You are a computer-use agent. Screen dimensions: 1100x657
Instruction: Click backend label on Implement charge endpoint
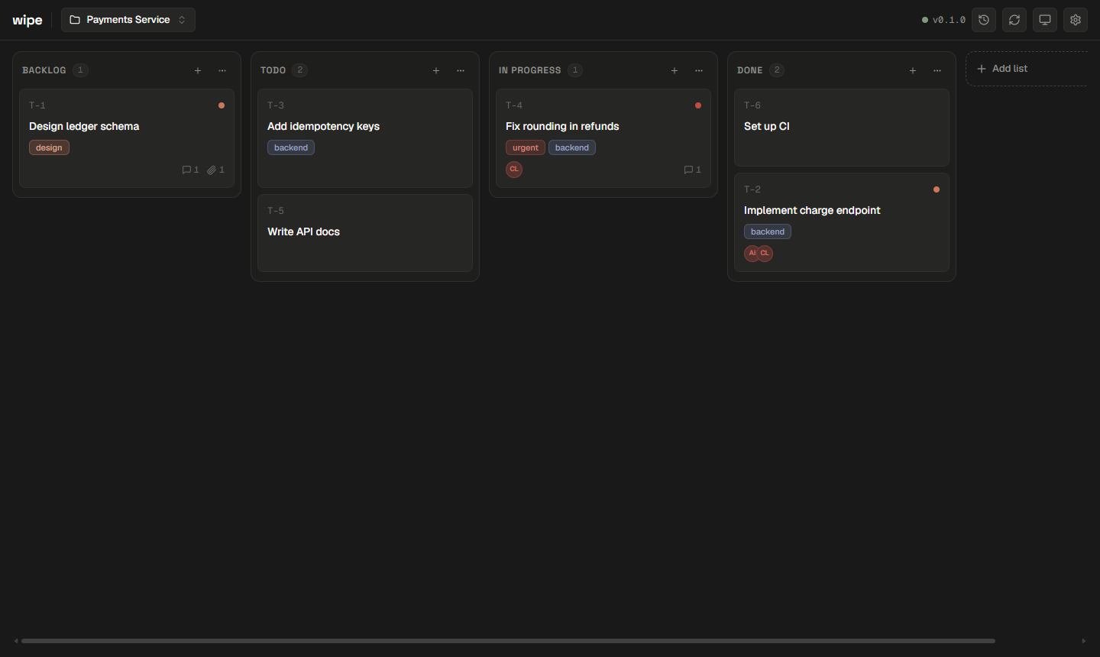[768, 231]
